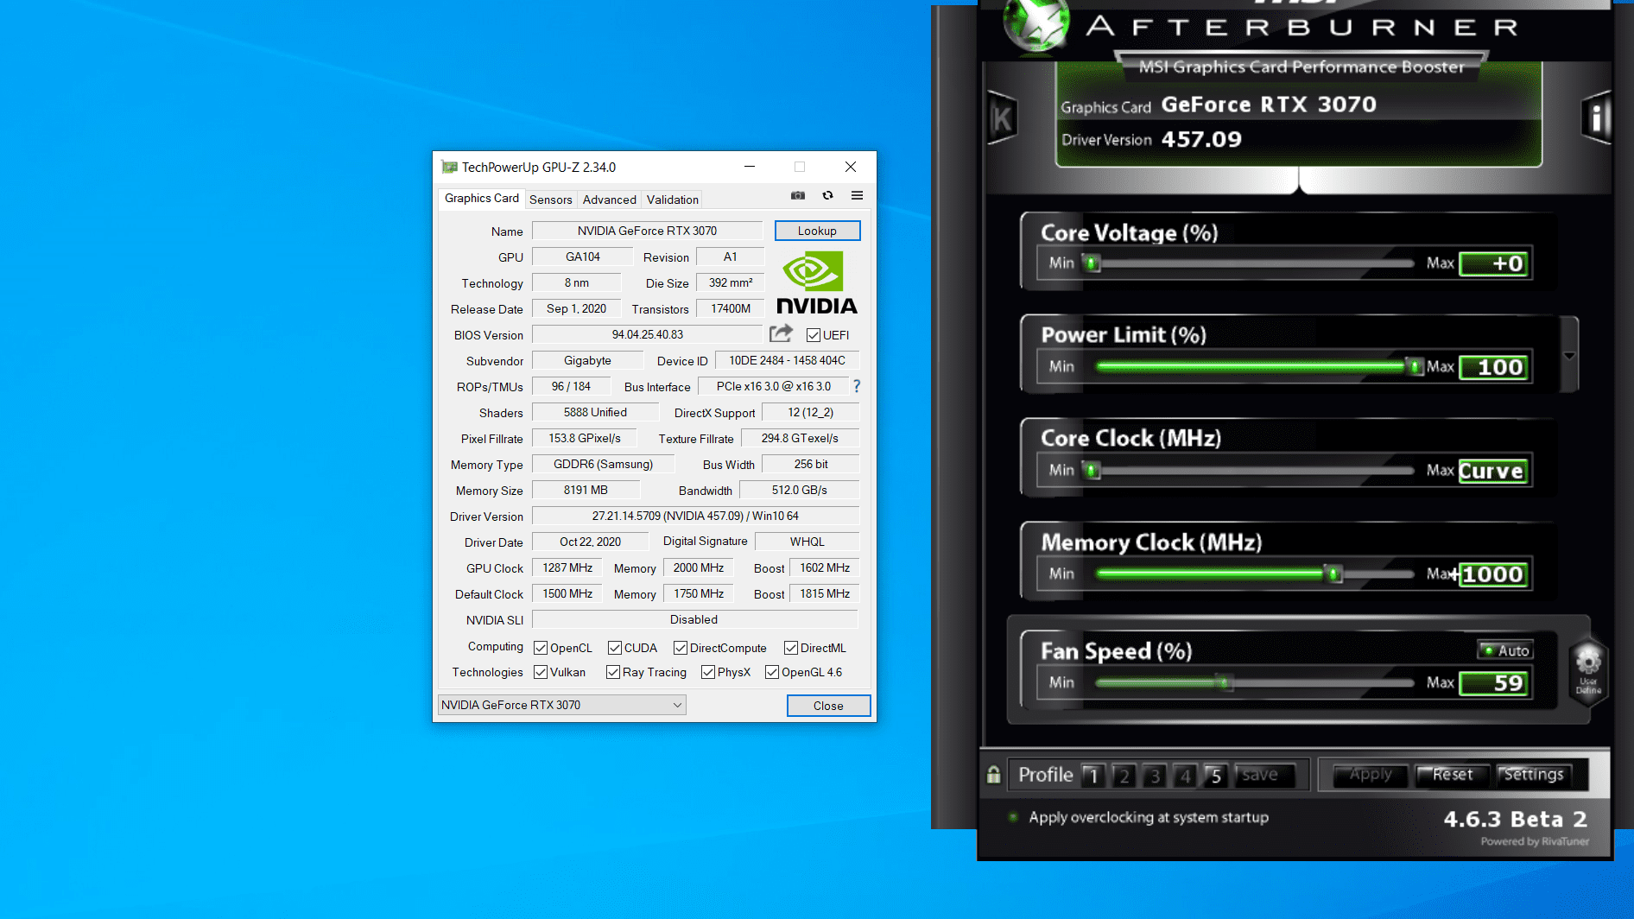Click the BIOS share/export arrow icon
Screen dimensions: 1634x919
781,333
